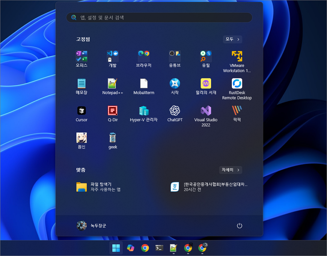The image size is (327, 256).
Task: Click the Windows Start button on taskbar
Action: (x=116, y=248)
